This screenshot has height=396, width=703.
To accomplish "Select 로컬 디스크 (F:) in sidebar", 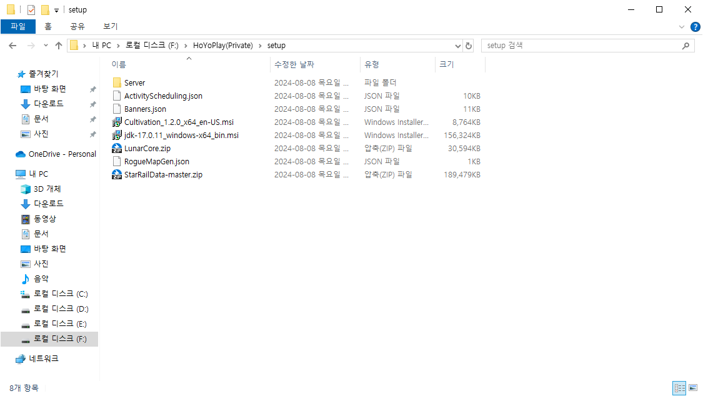I will [x=49, y=339].
